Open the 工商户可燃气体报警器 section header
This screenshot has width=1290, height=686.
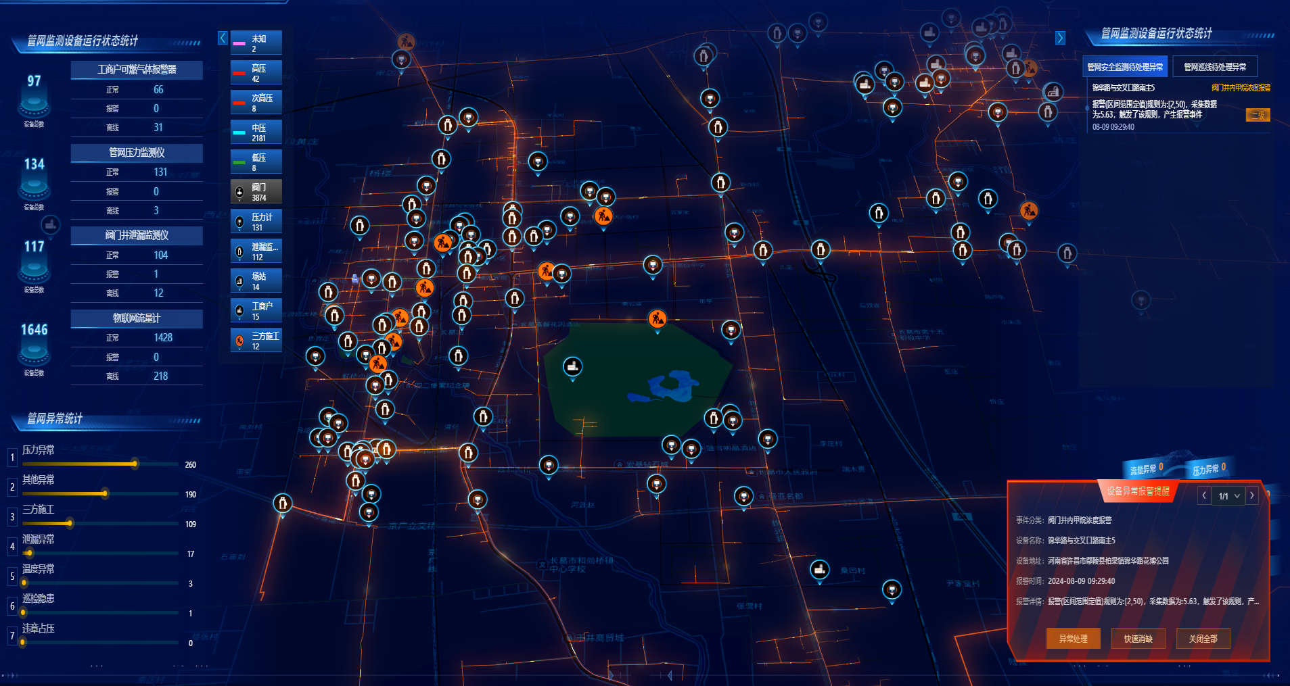tap(137, 70)
